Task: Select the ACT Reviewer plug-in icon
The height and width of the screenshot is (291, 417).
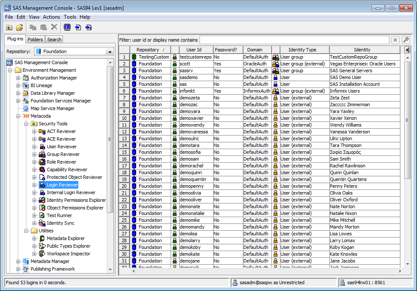Action: (42, 131)
